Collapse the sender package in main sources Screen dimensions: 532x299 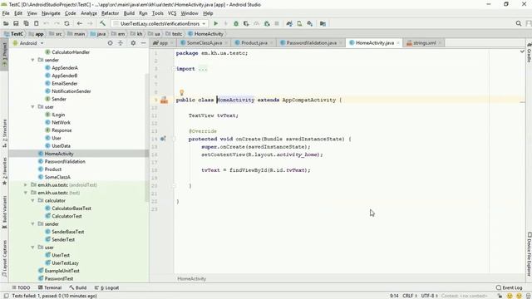point(33,60)
